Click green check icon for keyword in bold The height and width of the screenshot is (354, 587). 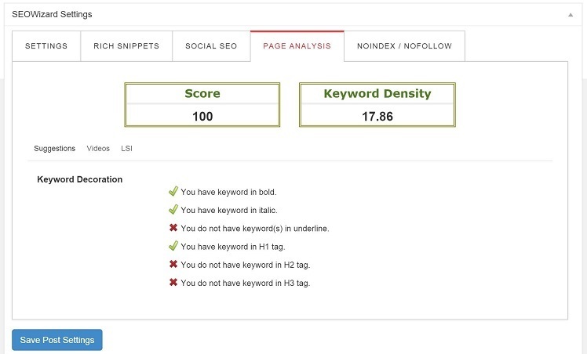click(x=173, y=192)
